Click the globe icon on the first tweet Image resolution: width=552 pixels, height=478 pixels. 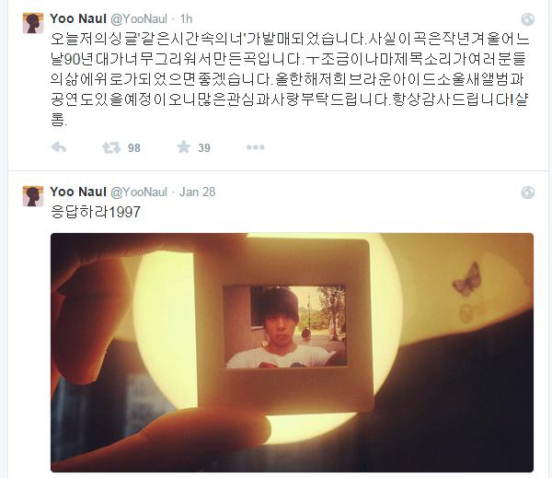coord(528,19)
